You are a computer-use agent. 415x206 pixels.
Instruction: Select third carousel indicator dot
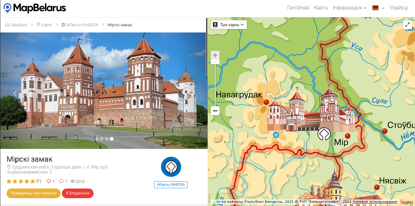(107, 139)
